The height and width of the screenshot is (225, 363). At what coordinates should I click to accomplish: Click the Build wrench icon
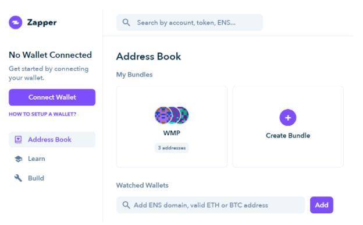click(x=18, y=178)
